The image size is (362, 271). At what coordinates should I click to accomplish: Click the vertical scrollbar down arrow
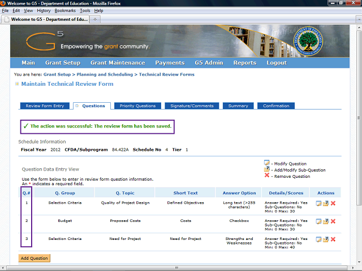tap(359, 262)
